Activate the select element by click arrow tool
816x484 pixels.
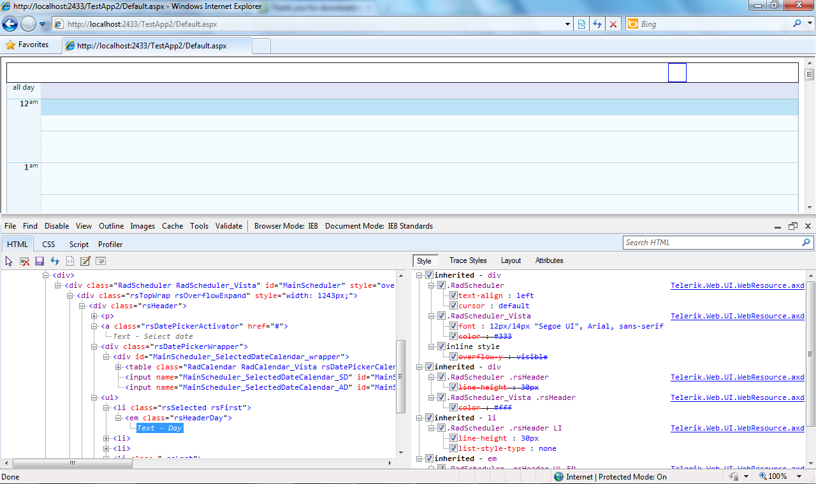(10, 261)
